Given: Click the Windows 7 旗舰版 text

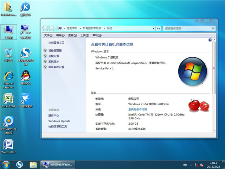Looking at the screenshot, I should coord(107,57).
